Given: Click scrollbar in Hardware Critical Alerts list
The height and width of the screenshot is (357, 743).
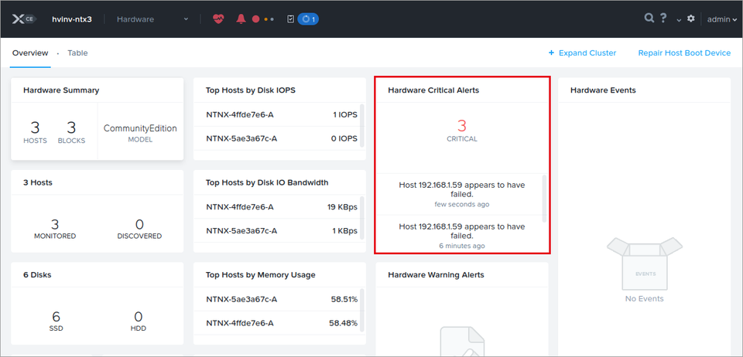Looking at the screenshot, I should [x=544, y=199].
